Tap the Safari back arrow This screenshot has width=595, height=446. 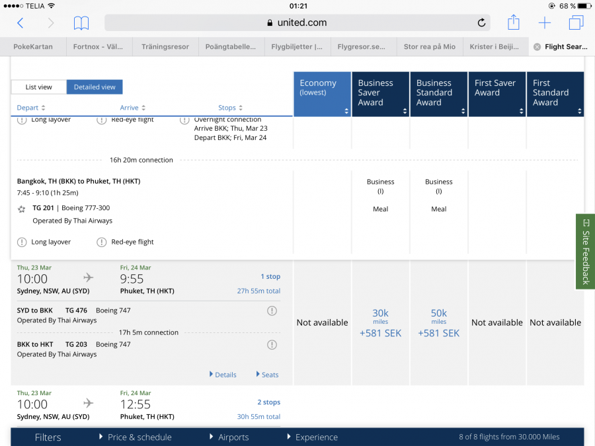pyautogui.click(x=20, y=23)
